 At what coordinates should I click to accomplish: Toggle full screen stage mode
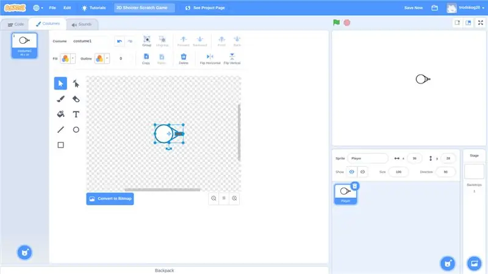(x=481, y=23)
